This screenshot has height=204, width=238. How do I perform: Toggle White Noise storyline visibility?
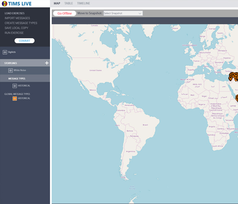click(x=11, y=70)
